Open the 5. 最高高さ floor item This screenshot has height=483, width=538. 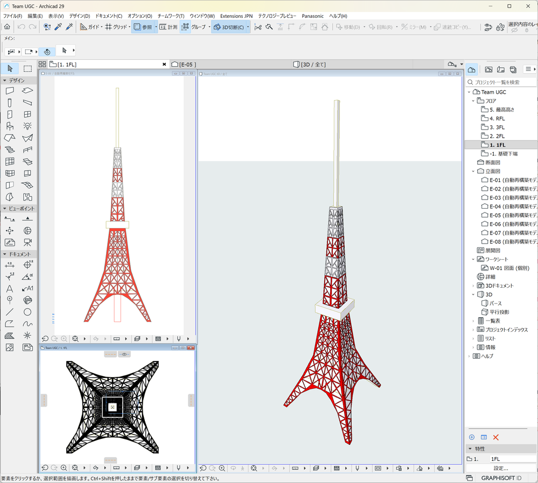[498, 110]
